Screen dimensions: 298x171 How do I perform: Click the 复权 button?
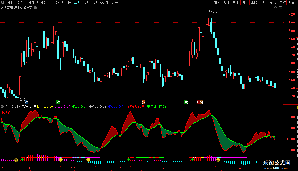[x=217, y=2]
